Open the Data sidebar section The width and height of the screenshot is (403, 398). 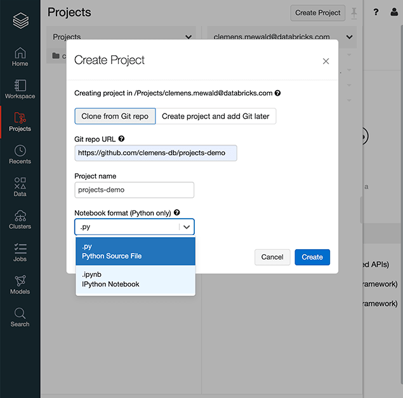[x=20, y=186]
